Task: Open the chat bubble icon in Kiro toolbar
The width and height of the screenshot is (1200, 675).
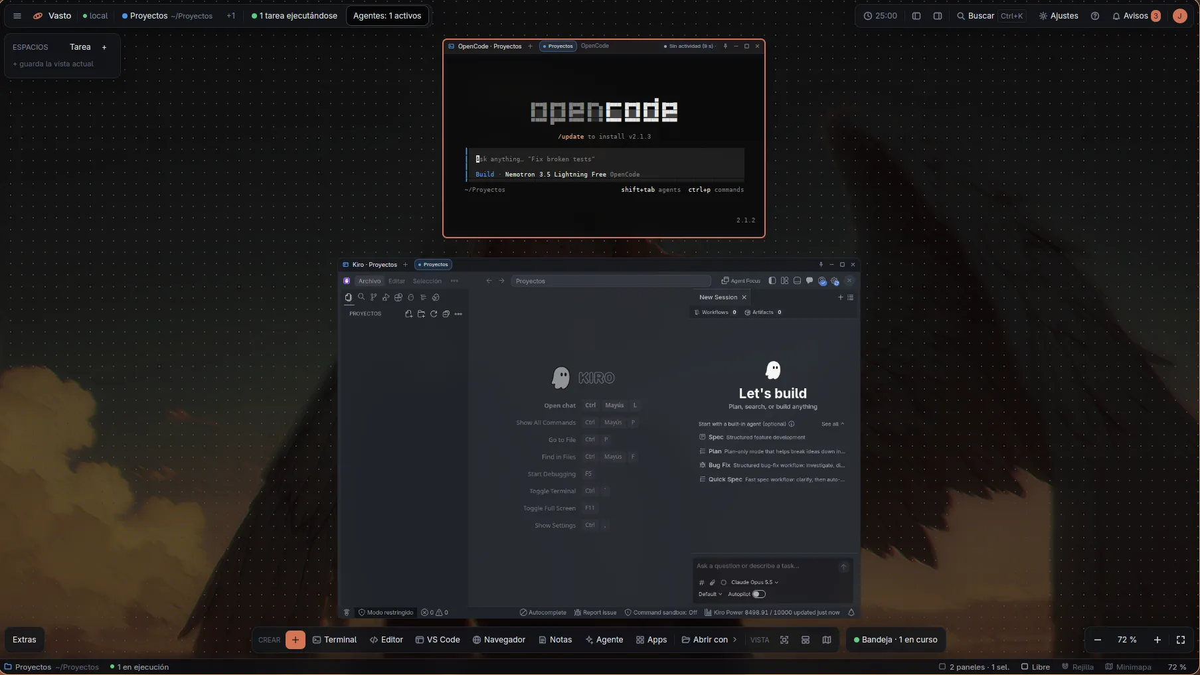Action: click(x=810, y=281)
